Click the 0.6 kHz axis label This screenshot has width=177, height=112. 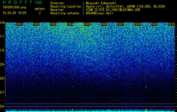[x=2, y=106]
